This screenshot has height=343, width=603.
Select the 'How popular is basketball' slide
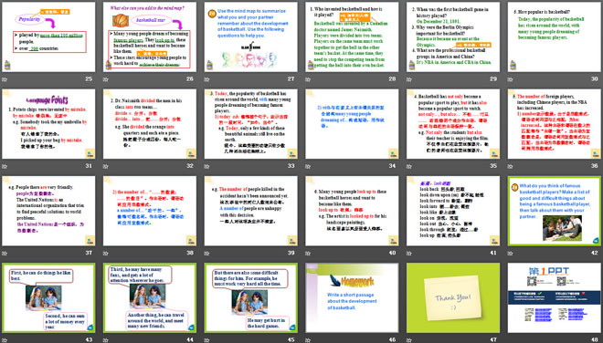point(555,36)
